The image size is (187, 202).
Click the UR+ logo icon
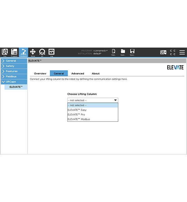point(163,52)
